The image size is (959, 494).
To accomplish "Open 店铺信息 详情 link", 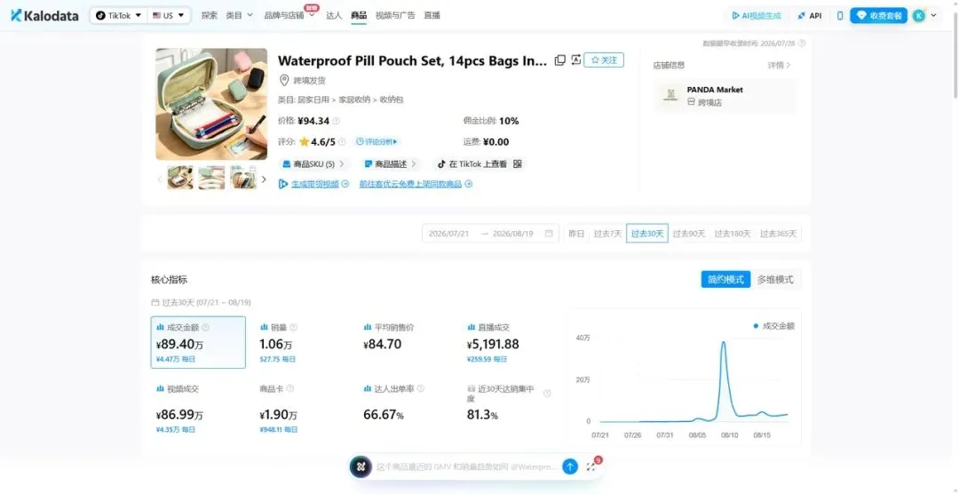I will coord(780,65).
